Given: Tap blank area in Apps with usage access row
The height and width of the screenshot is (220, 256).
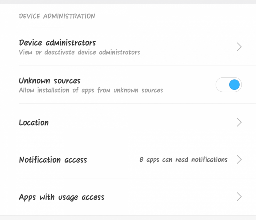Looking at the screenshot, I should point(167,197).
